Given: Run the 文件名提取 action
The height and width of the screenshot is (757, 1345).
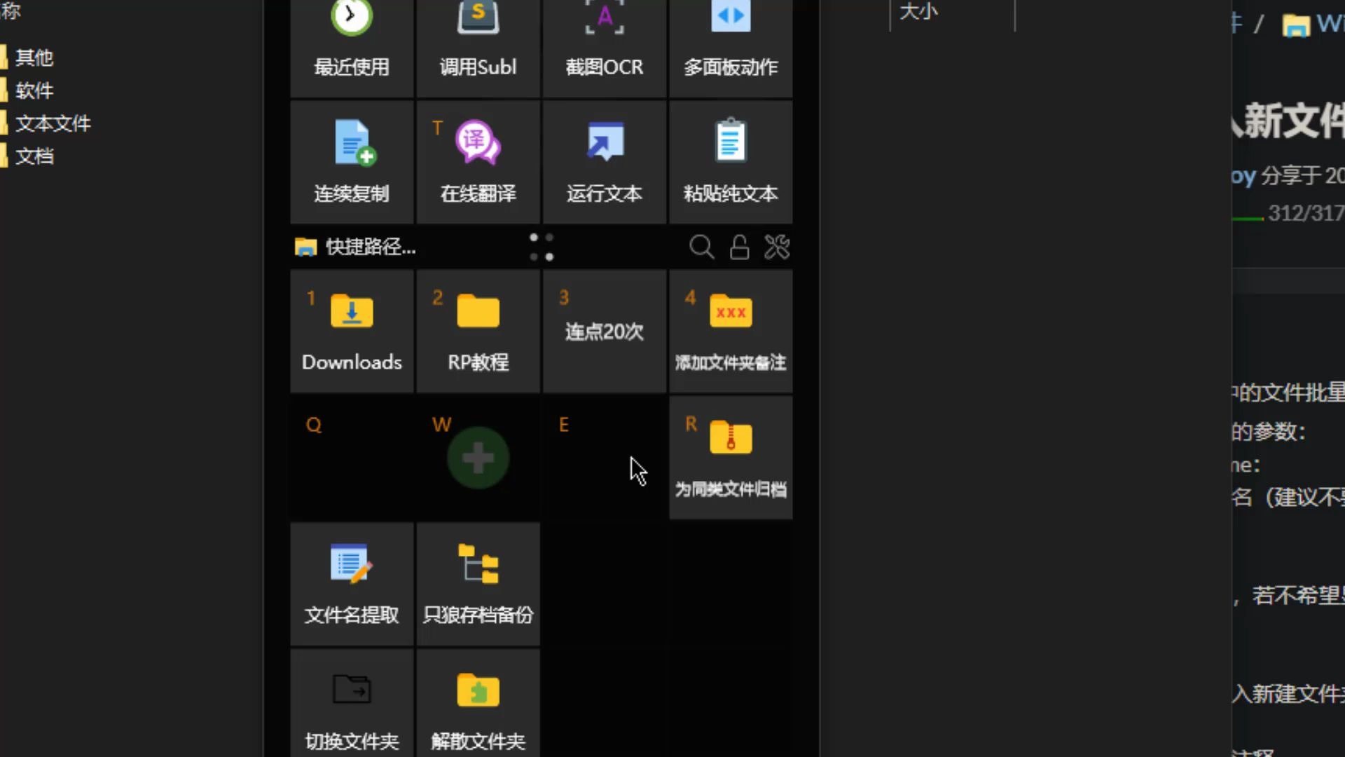Looking at the screenshot, I should click(x=352, y=583).
